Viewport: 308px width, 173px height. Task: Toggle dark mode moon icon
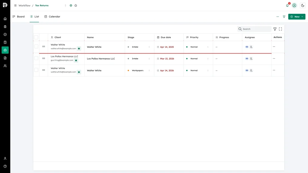click(303, 5)
